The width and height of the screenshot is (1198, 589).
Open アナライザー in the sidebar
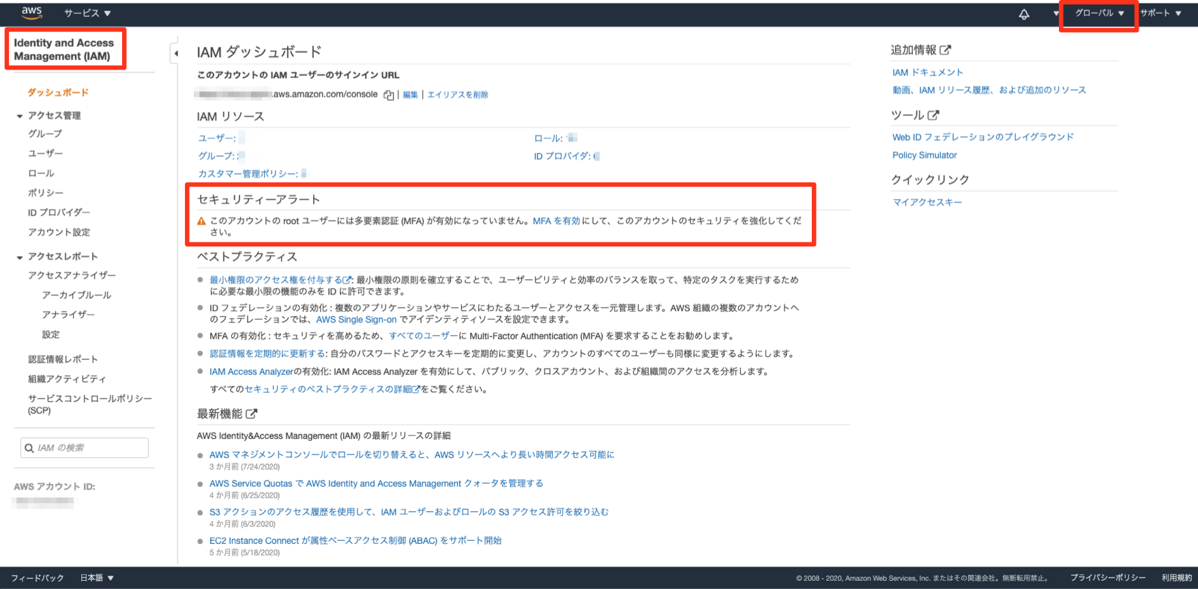(68, 315)
